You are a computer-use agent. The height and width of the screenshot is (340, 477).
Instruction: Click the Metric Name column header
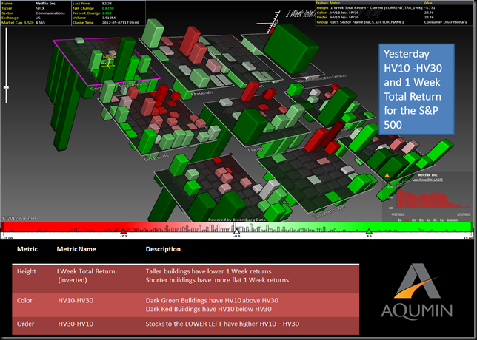pyautogui.click(x=76, y=249)
